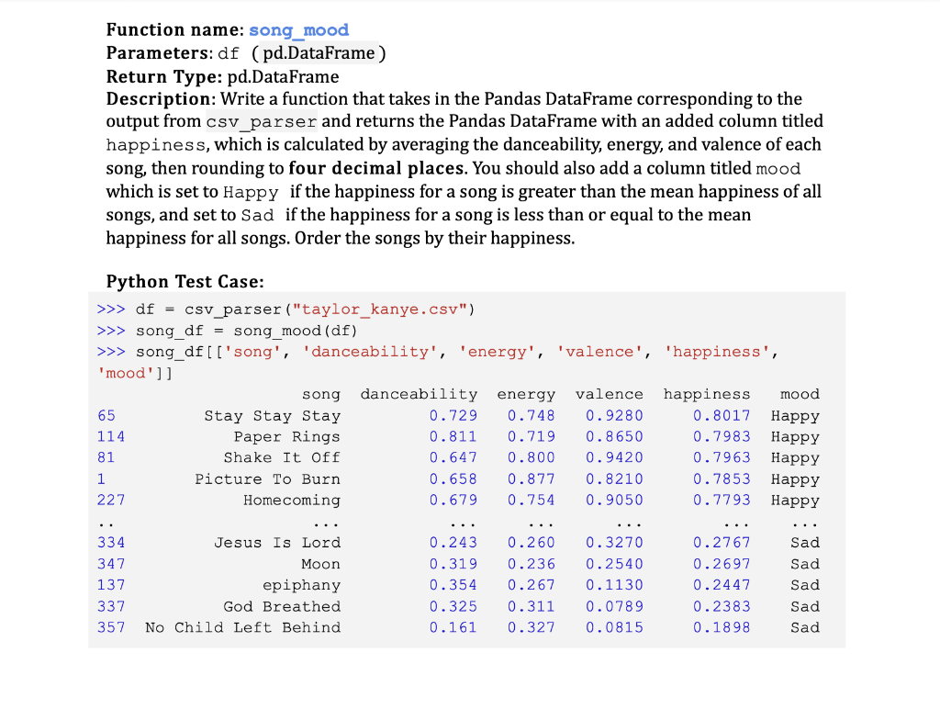Click the energy column header
The image size is (940, 709).
point(526,393)
